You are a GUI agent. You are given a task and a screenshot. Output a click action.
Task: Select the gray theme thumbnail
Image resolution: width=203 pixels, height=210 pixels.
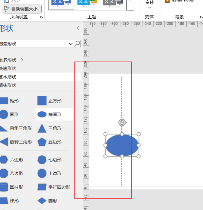click(x=113, y=4)
